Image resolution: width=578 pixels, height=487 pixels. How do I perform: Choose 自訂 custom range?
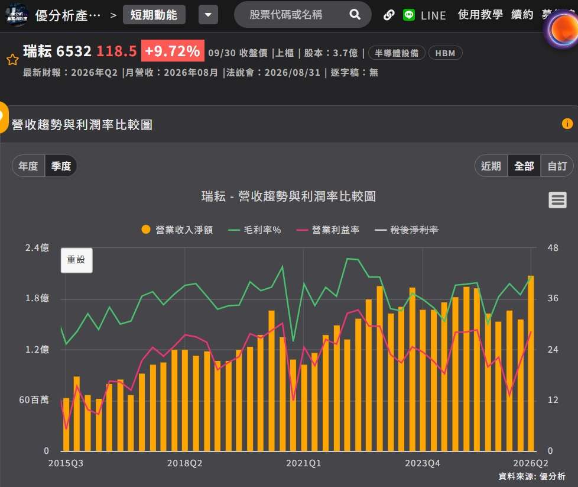557,166
